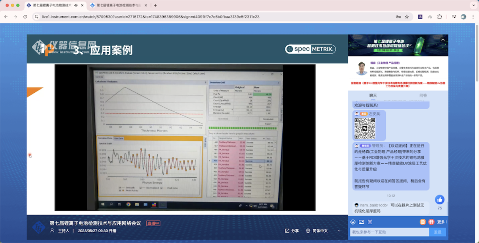Open the Extensions puzzle menu
479x243 pixels.
click(x=440, y=17)
